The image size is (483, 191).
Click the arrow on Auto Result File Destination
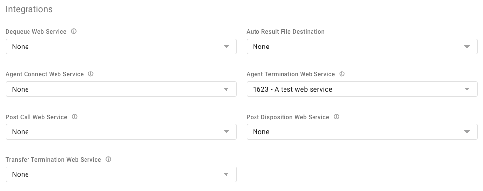(467, 47)
